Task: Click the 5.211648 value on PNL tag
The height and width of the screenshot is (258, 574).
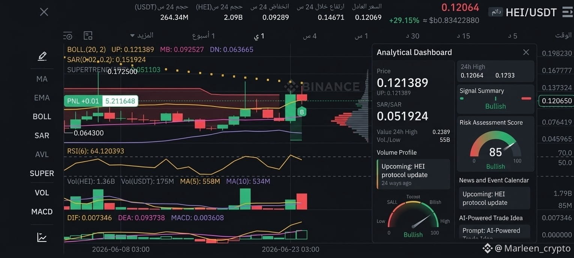Action: (x=120, y=101)
